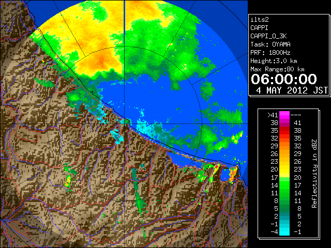Click the '4 MAY 2012 JST' date
This screenshot has width=331, height=248.
coord(292,90)
